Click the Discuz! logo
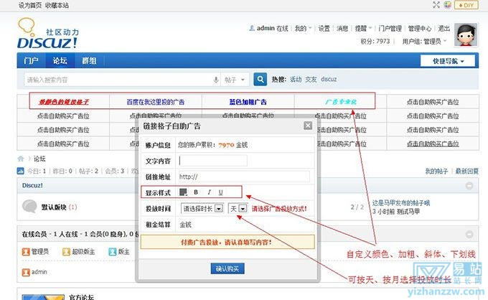Screen dimensions: 488x300 tap(47, 34)
